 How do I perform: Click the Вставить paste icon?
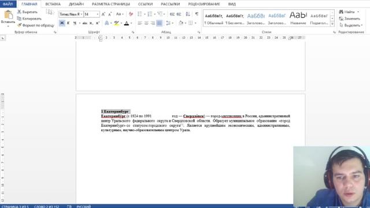pos(8,15)
